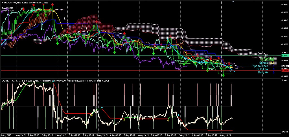This screenshot has height=137, width=289.
Task: Click the leftmost cyan down arrow in indicator subwindow
Action: [102, 108]
